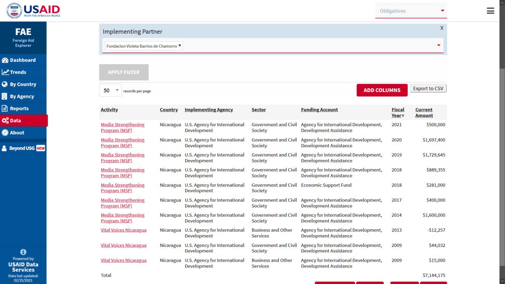Click the Economic Support Fund cell
Viewport: 505px width, 284px height.
point(326,185)
